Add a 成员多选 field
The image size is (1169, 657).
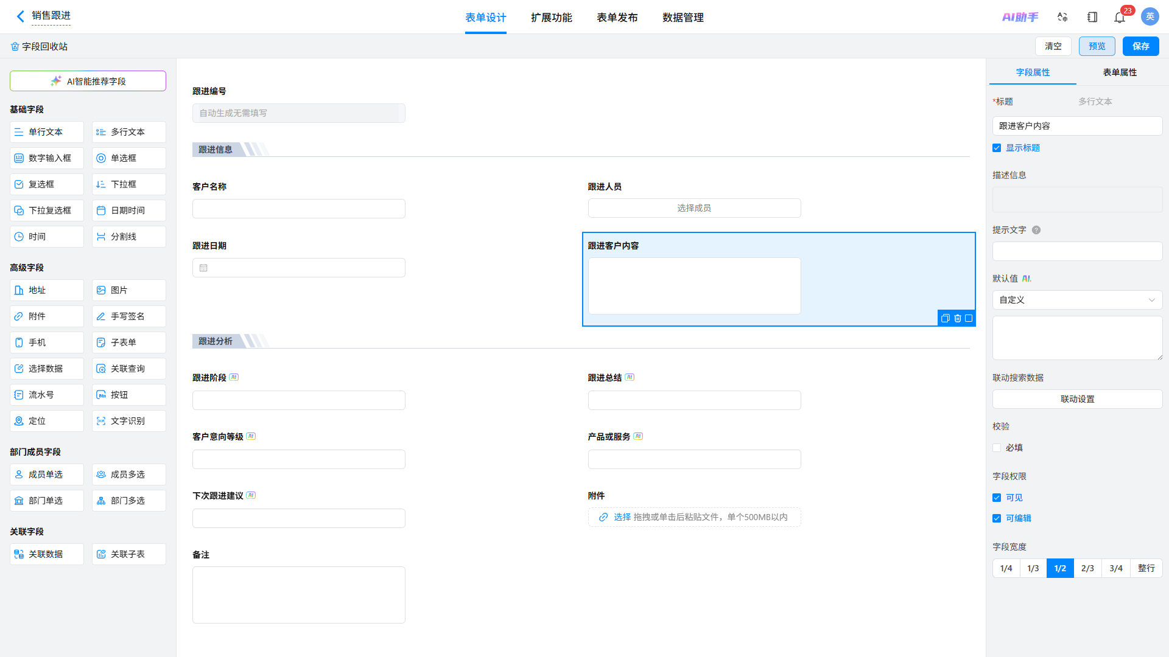click(x=129, y=474)
